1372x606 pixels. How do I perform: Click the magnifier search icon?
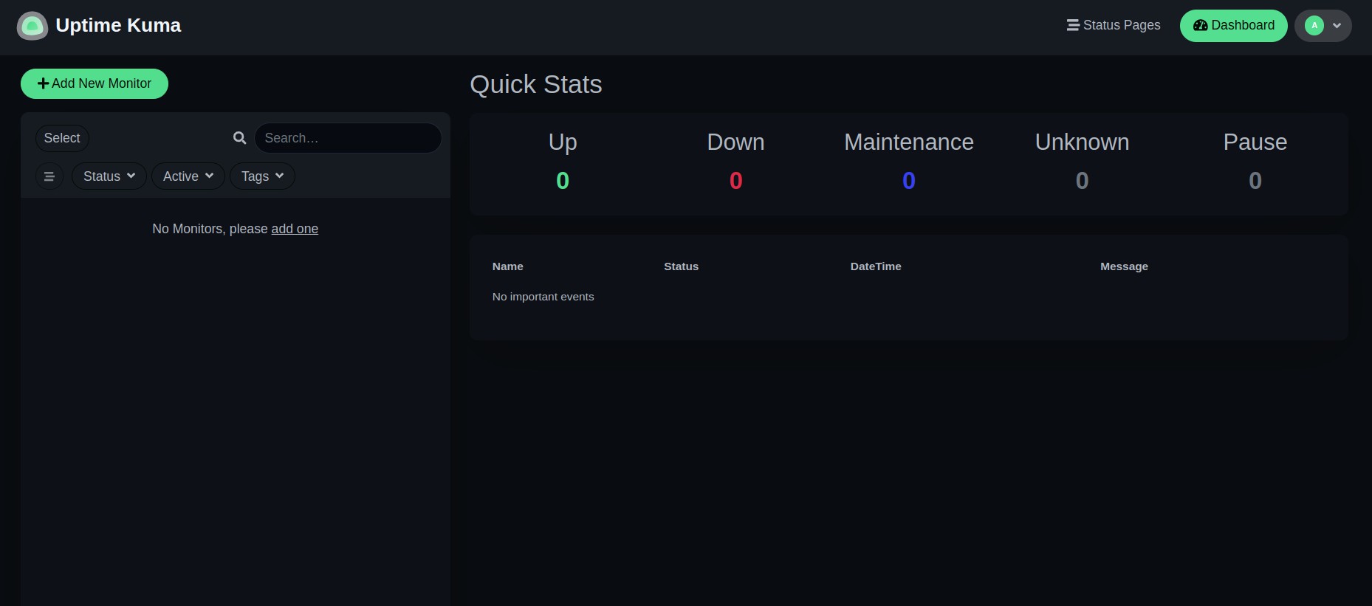[239, 138]
